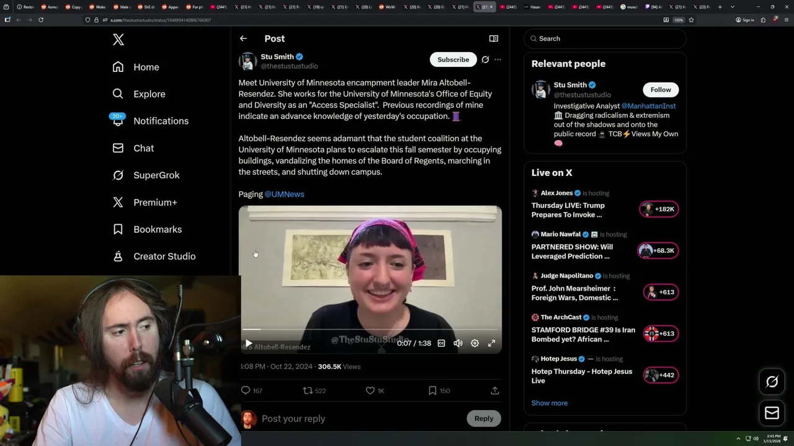Viewport: 794px width, 446px height.
Task: Click the +182K listeners badge
Action: 659,209
